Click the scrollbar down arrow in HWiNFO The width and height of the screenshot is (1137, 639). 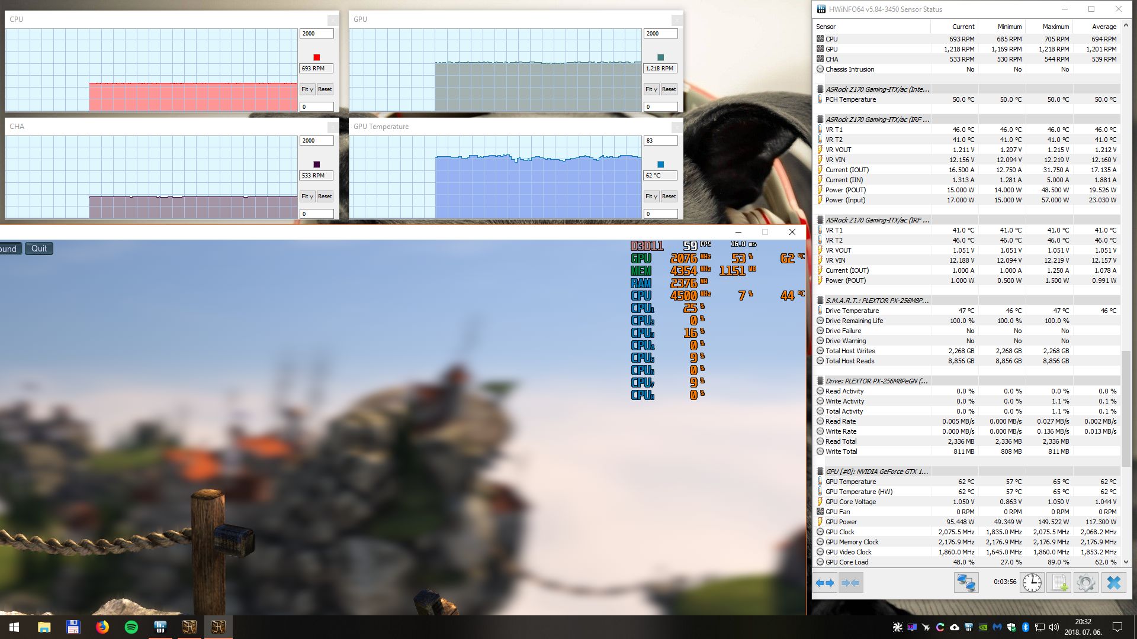(x=1126, y=562)
